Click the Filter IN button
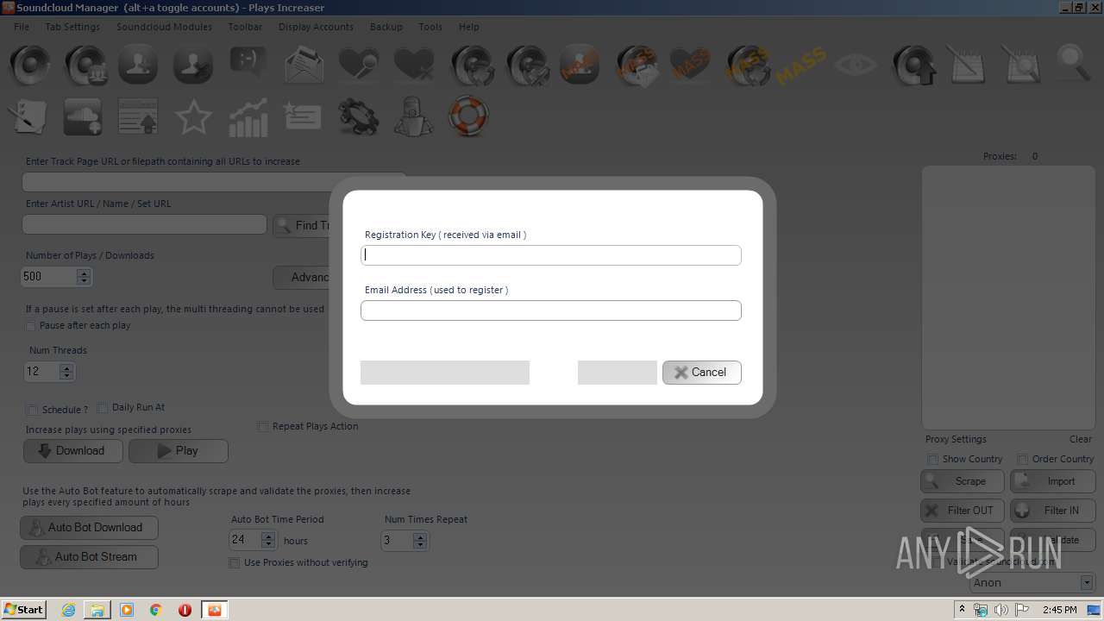This screenshot has height=621, width=1104. (x=1053, y=511)
